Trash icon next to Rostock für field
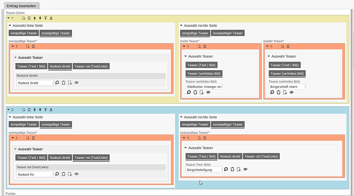The height and width of the screenshot is (196, 354). [x=63, y=174]
